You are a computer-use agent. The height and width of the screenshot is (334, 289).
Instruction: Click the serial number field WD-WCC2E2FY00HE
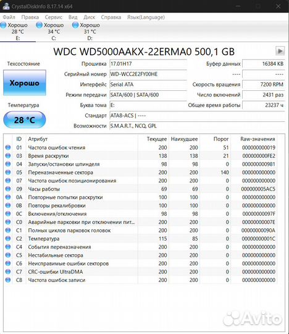click(148, 74)
